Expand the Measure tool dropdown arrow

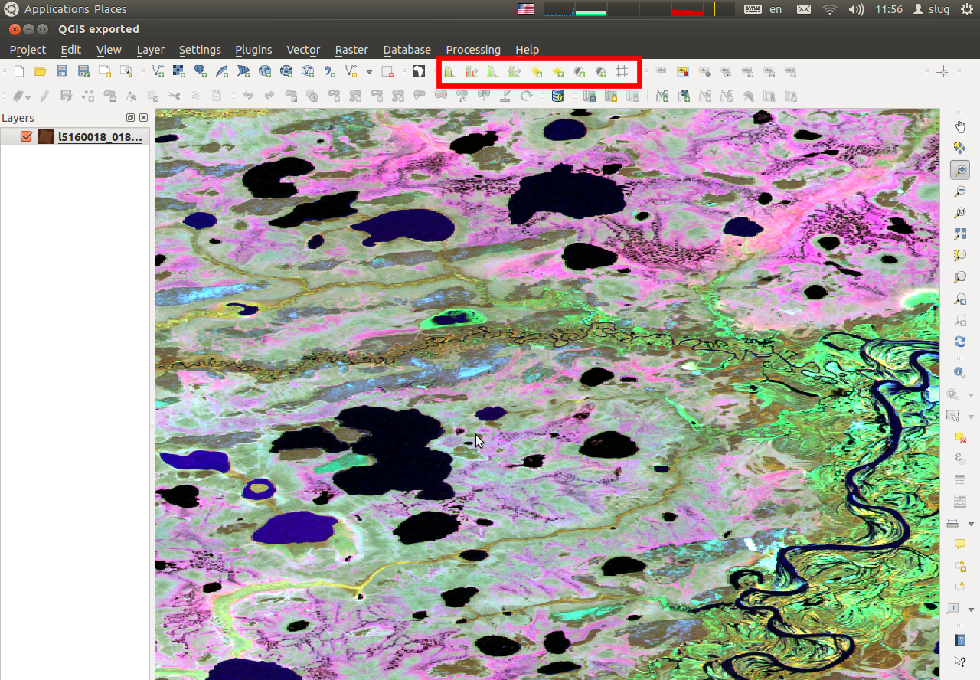tap(972, 524)
